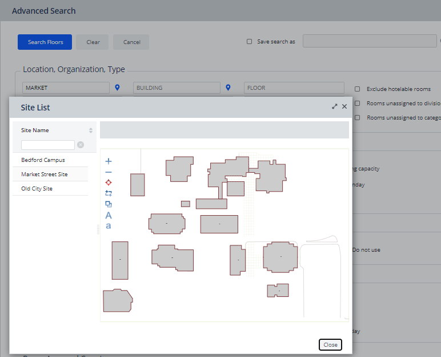Check Exclude hotelable rooms
The width and height of the screenshot is (441, 357).
(x=358, y=89)
